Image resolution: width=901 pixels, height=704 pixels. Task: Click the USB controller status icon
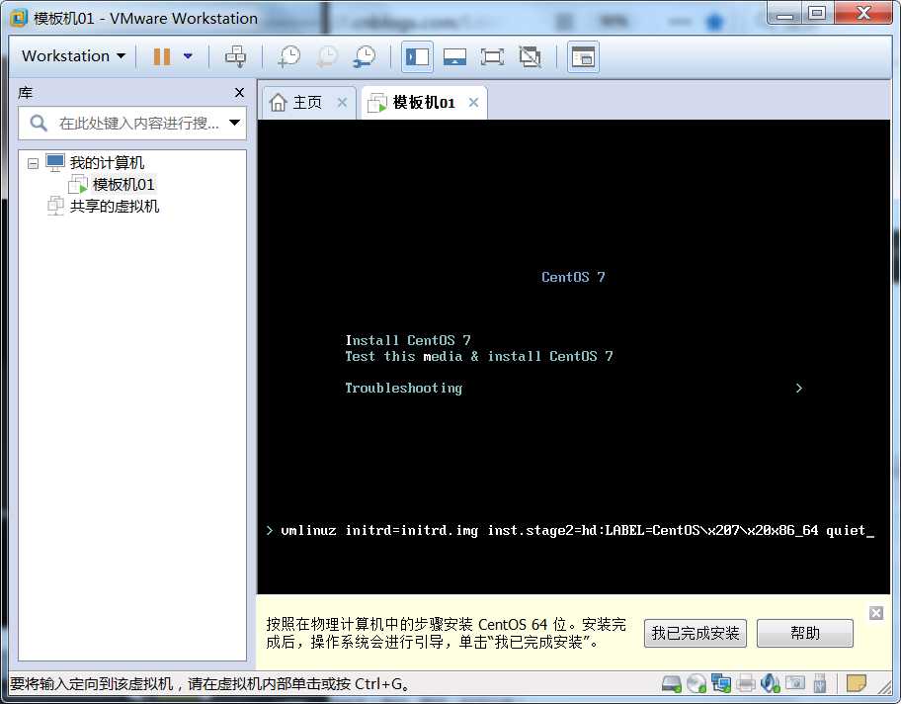pos(820,683)
